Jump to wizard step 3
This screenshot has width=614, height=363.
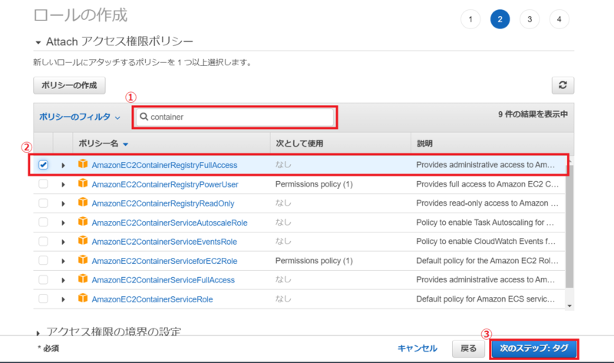point(530,19)
